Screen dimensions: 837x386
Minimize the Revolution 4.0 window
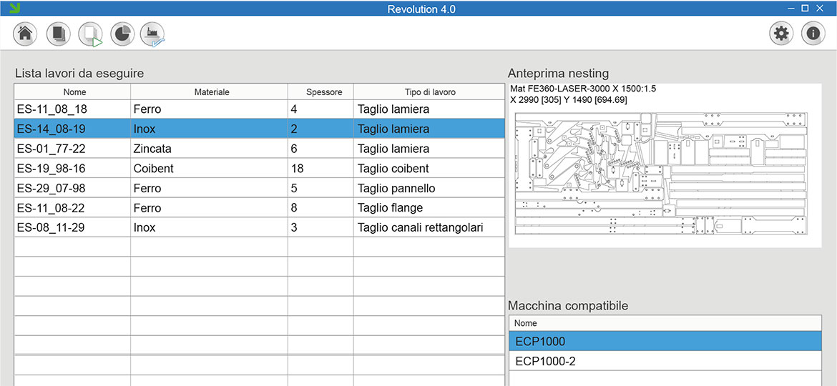click(791, 7)
